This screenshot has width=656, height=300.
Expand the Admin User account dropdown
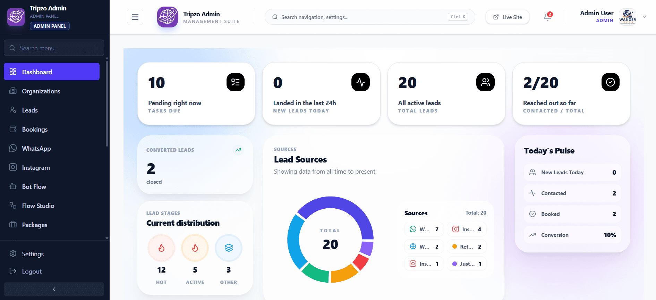point(644,17)
